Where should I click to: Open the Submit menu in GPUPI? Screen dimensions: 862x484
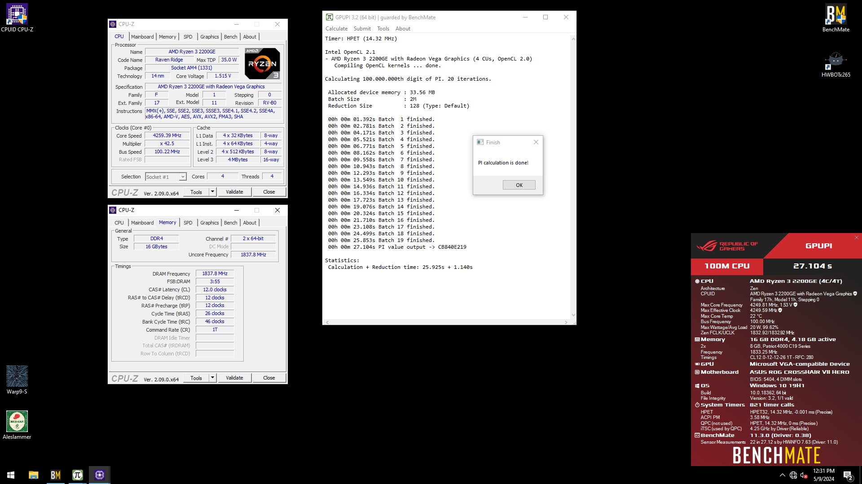[x=362, y=29]
